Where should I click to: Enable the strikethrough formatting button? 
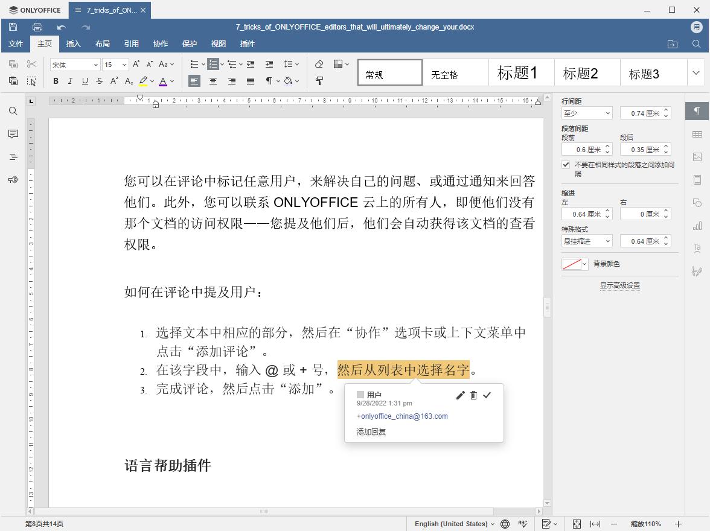(x=98, y=81)
